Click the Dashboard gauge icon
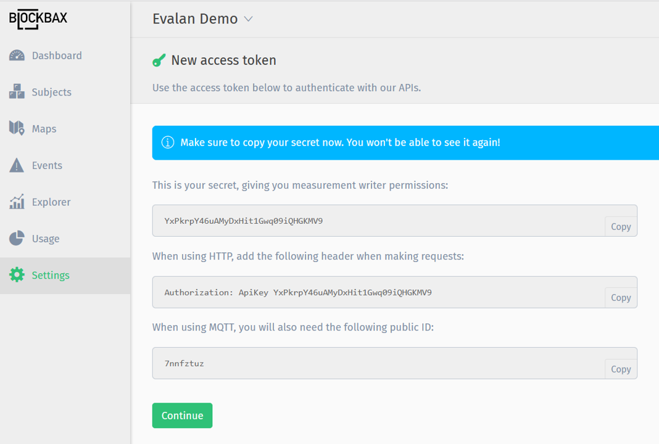 [x=17, y=55]
